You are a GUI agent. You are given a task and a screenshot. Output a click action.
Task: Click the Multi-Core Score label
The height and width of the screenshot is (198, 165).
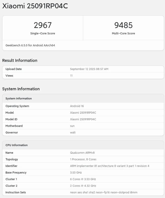(123, 33)
